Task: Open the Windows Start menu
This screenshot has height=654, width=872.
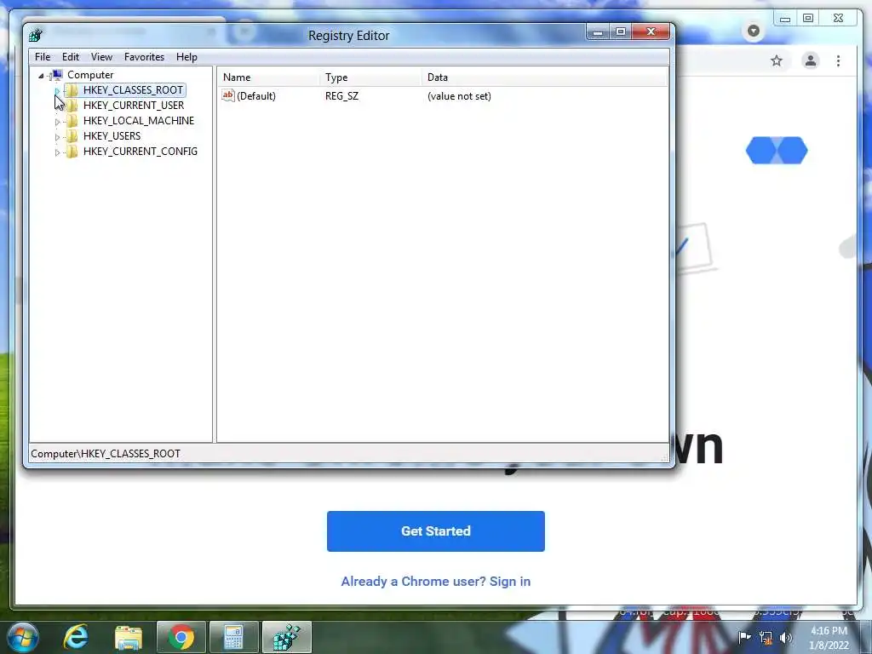Action: pos(23,637)
